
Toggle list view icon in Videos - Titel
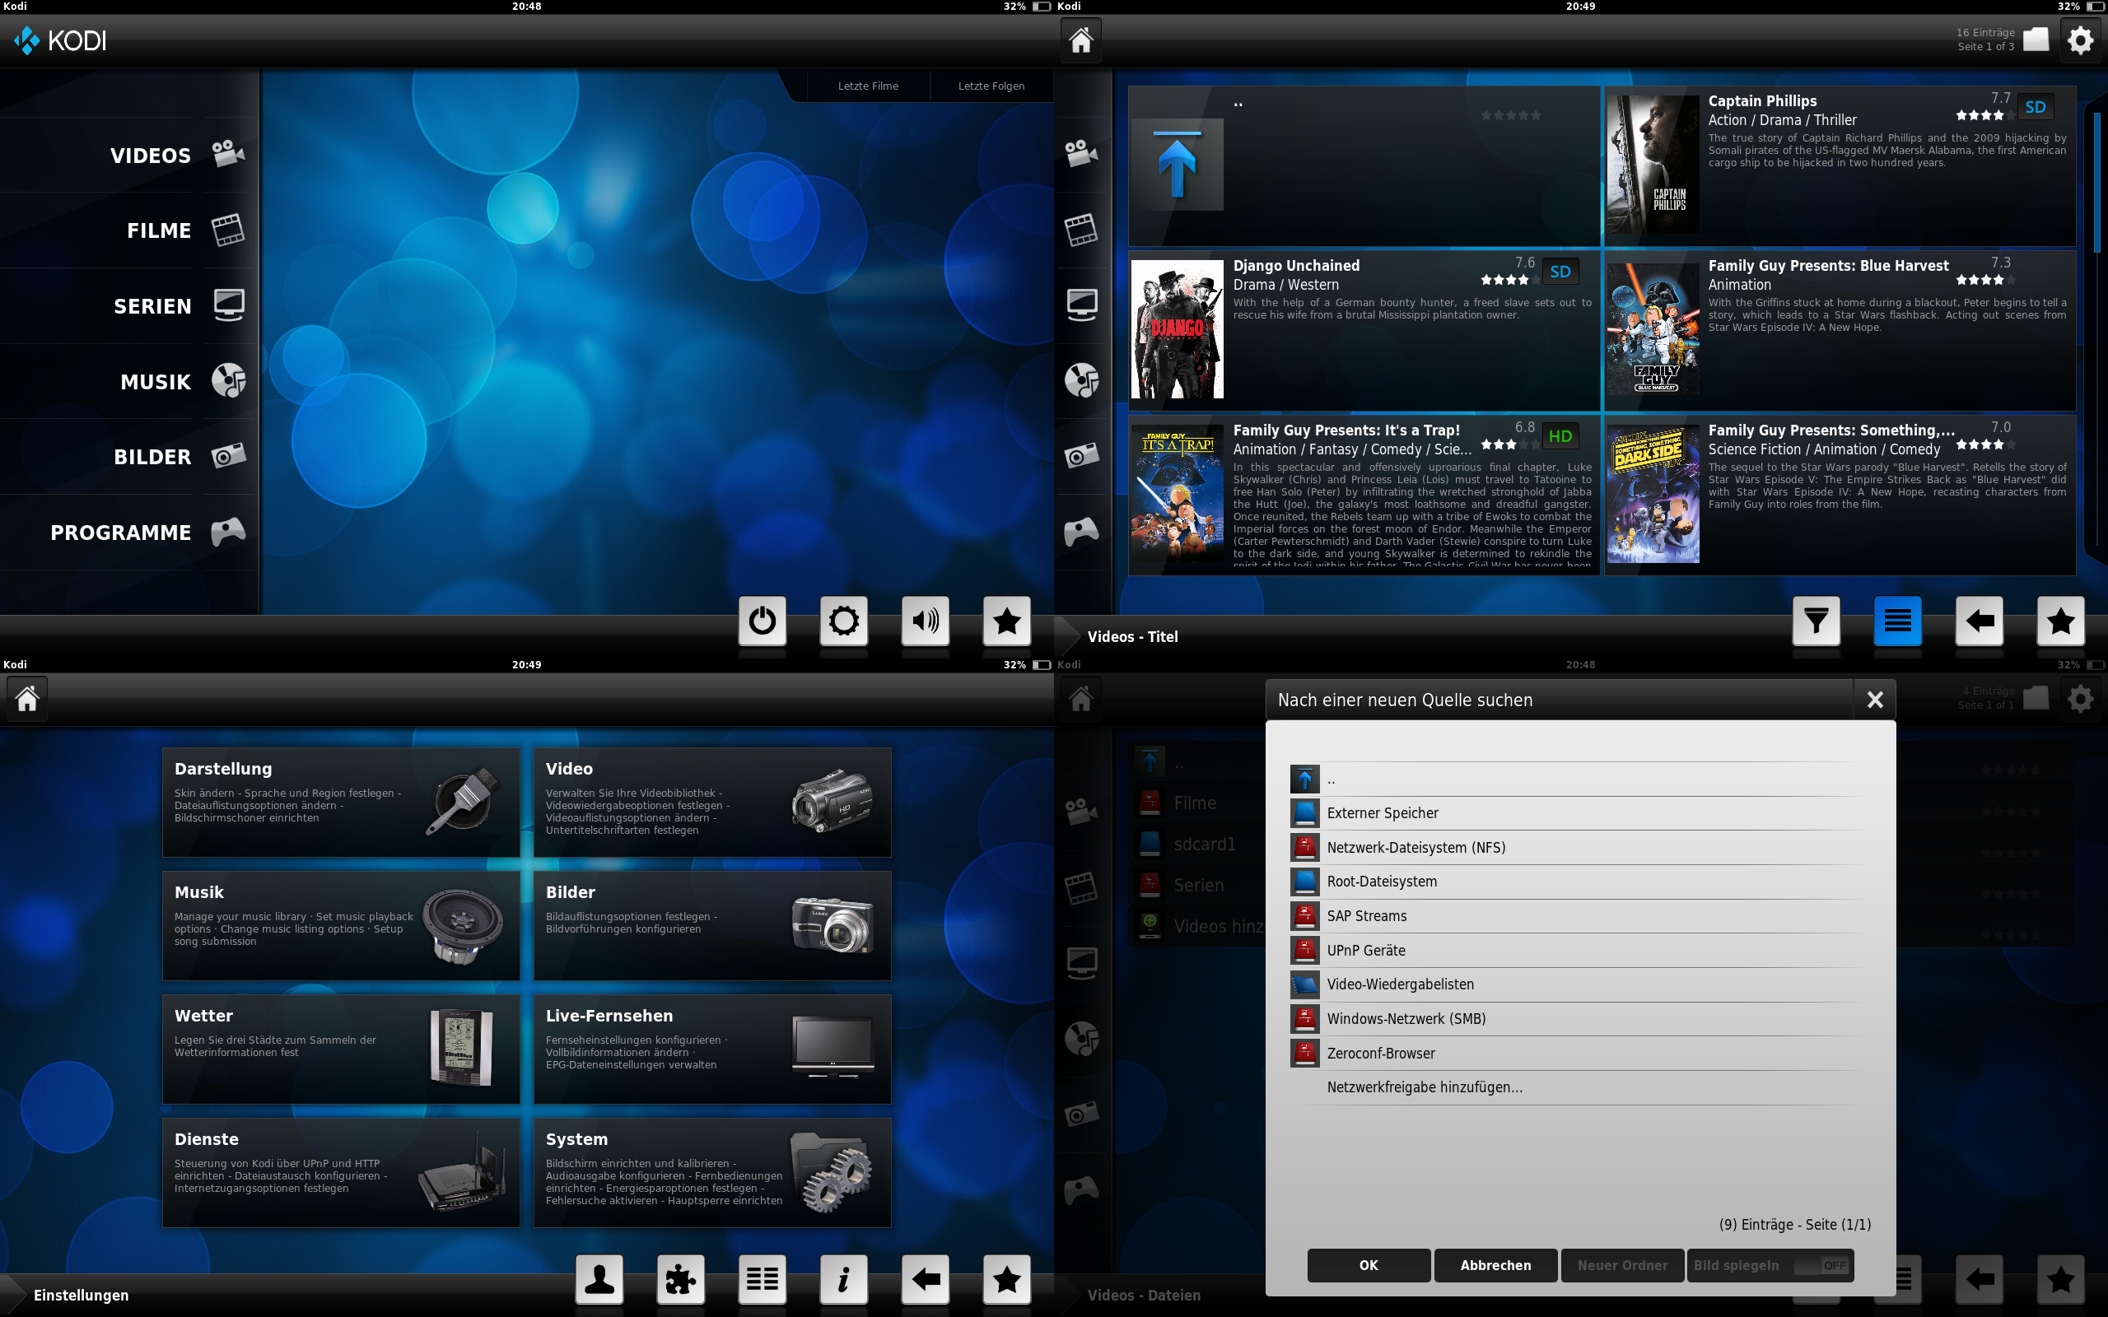click(1897, 620)
